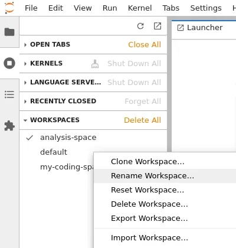Click Close All for open tabs
The width and height of the screenshot is (236, 248).
point(145,45)
